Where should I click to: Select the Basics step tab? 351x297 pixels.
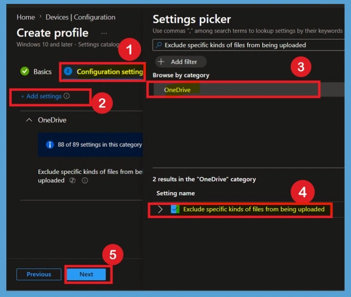point(42,72)
